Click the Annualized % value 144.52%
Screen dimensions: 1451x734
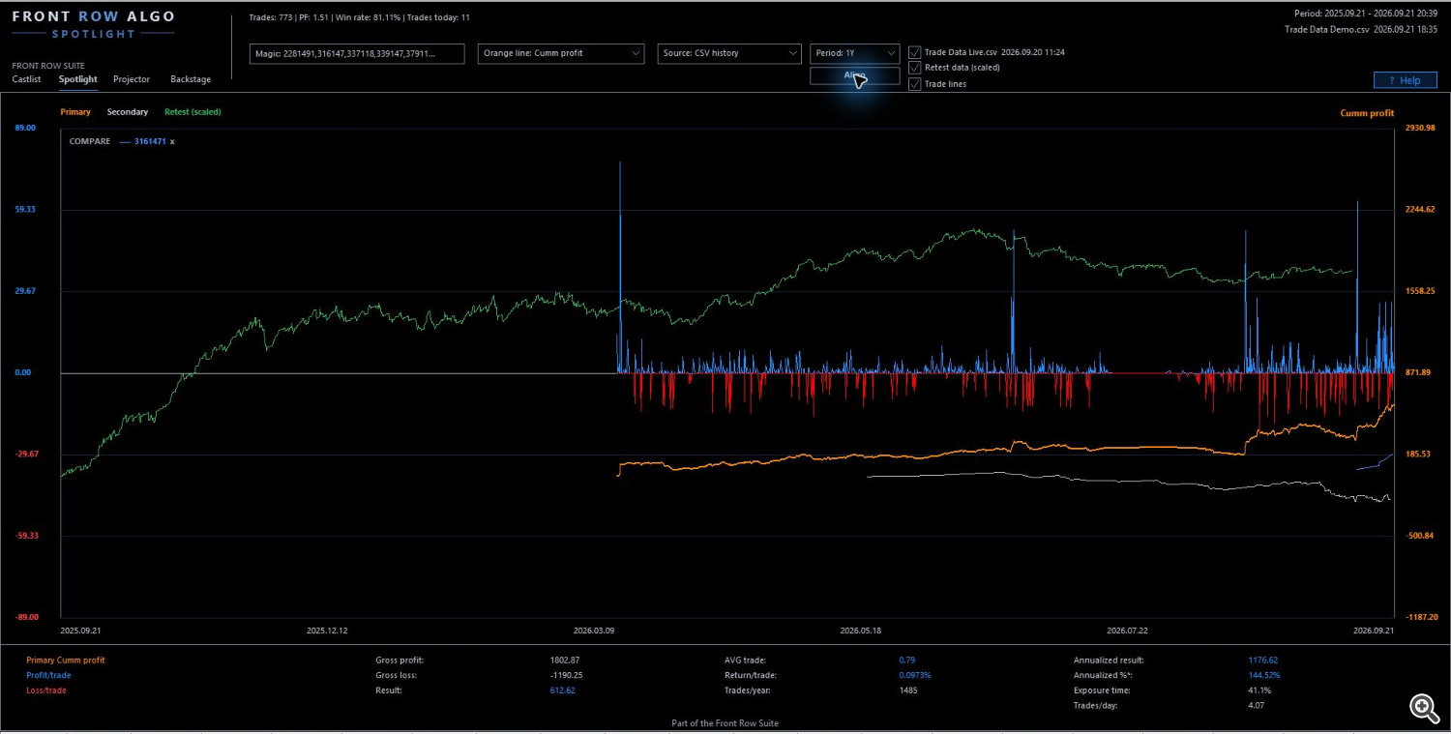click(1264, 675)
